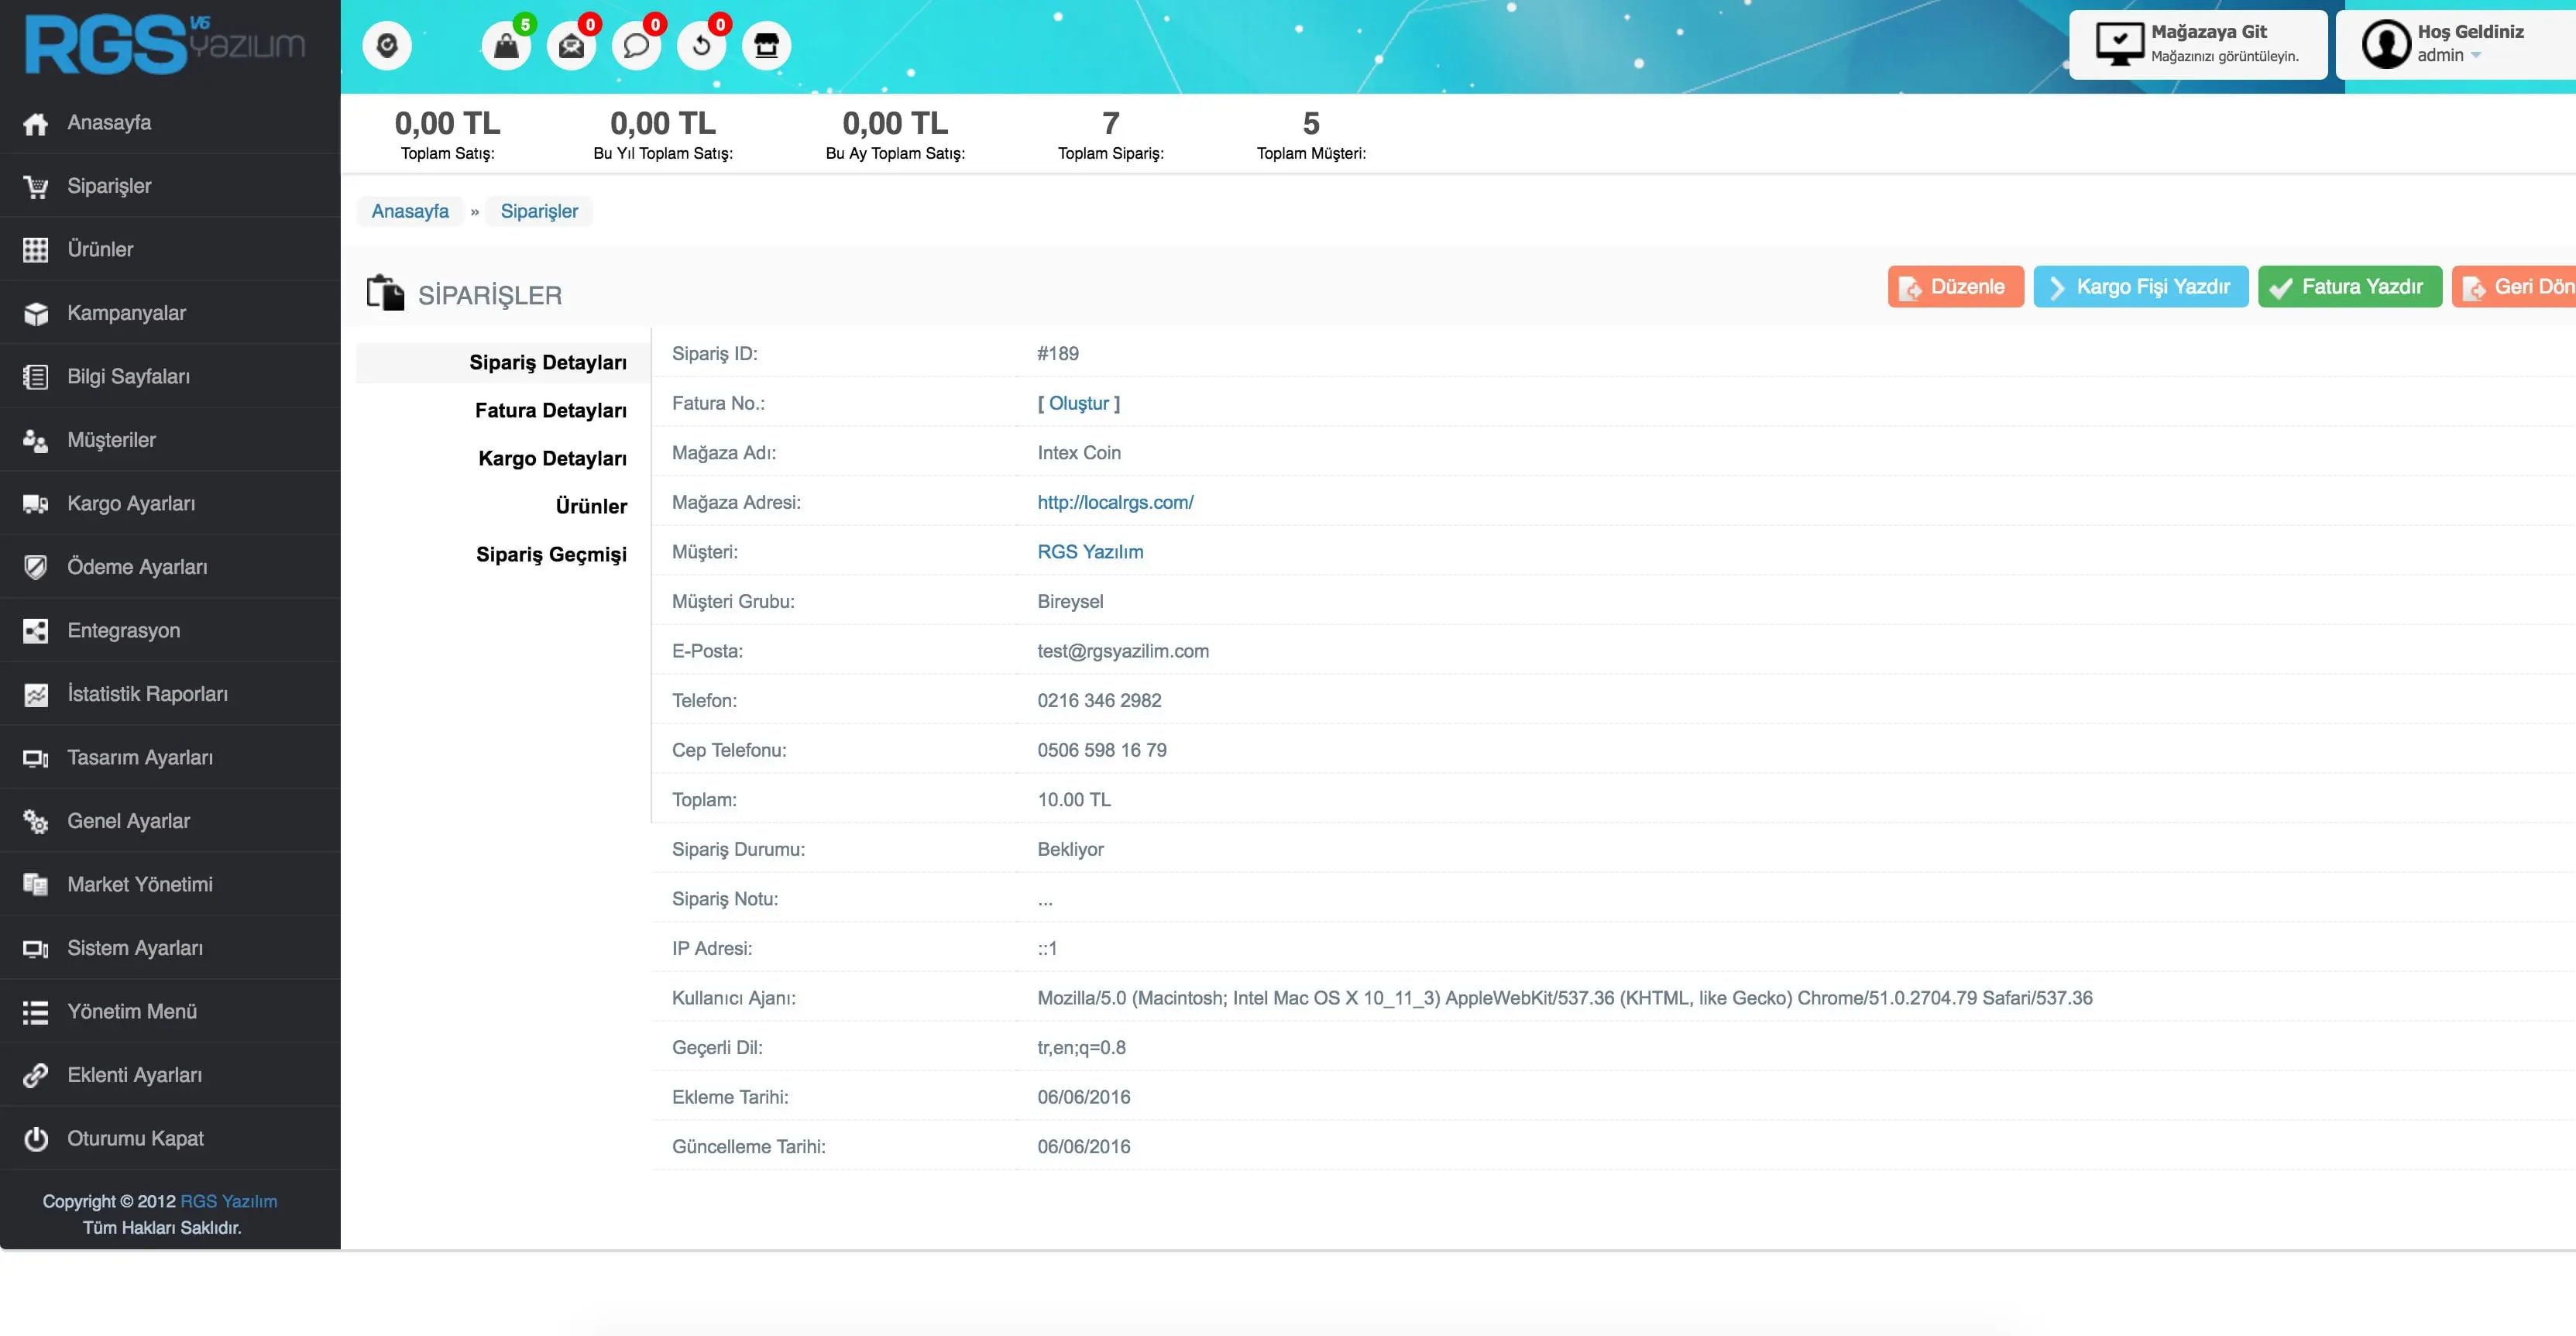The width and height of the screenshot is (2576, 1336).
Task: Click the head refresh icon
Action: coord(387,46)
